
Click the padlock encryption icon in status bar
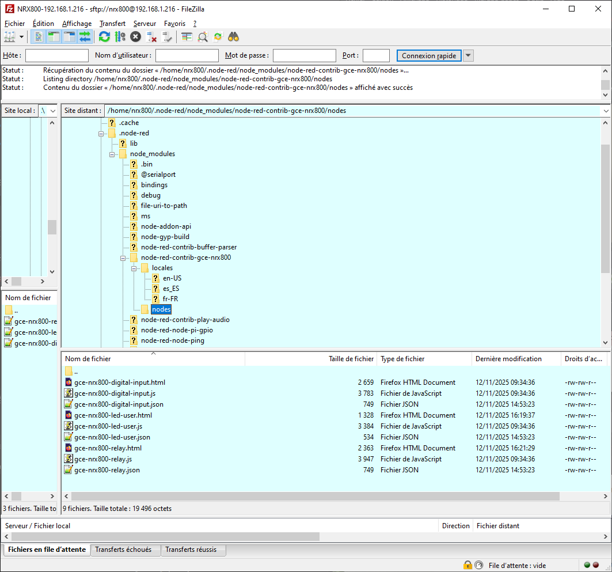pos(467,565)
